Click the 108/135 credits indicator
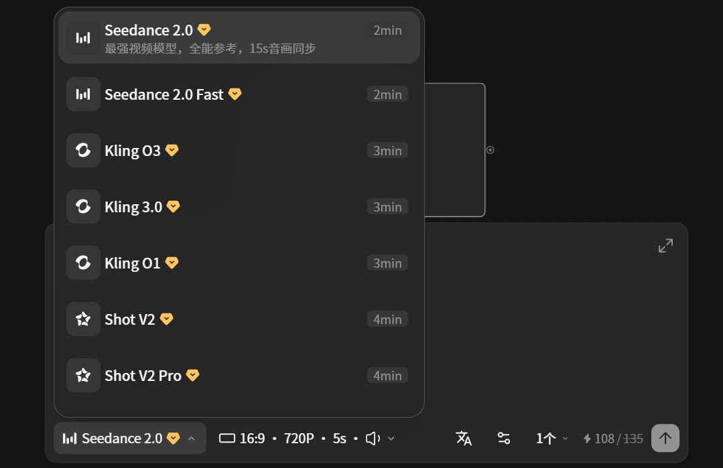The height and width of the screenshot is (468, 723). coord(612,439)
